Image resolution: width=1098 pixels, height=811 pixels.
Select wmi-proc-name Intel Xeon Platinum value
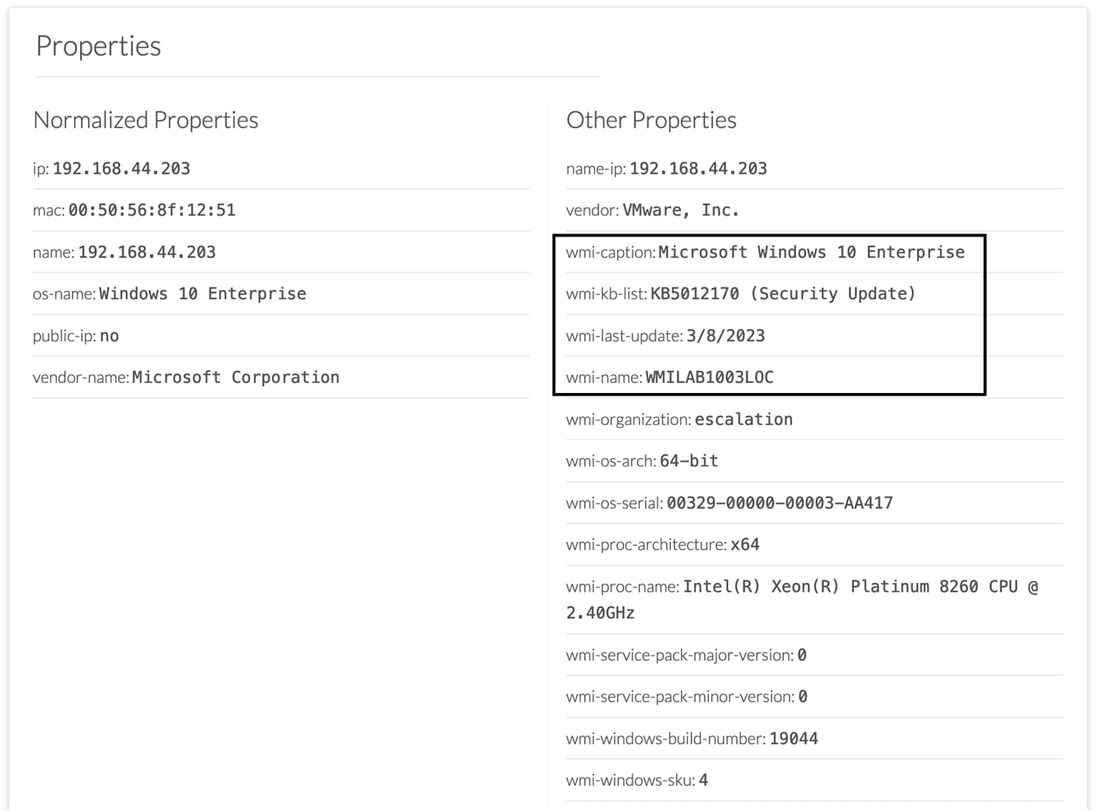(802, 599)
